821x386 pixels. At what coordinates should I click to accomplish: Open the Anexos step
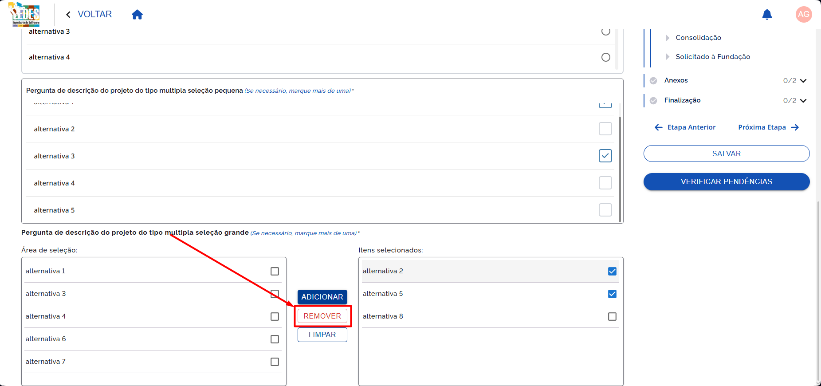[x=676, y=80]
